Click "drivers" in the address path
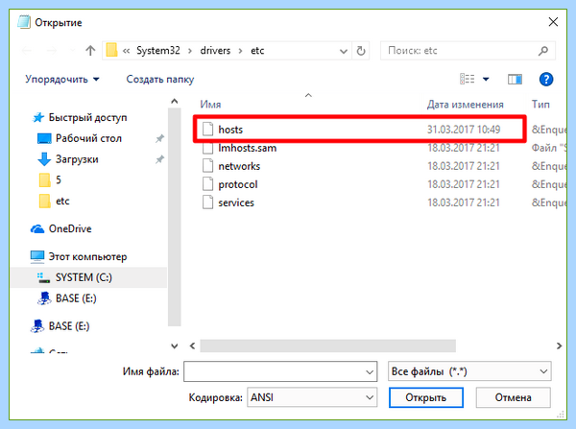576x429 pixels. (215, 50)
